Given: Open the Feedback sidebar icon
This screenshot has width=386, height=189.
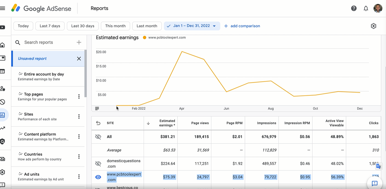Looking at the screenshot, I should pyautogui.click(x=3, y=185).
